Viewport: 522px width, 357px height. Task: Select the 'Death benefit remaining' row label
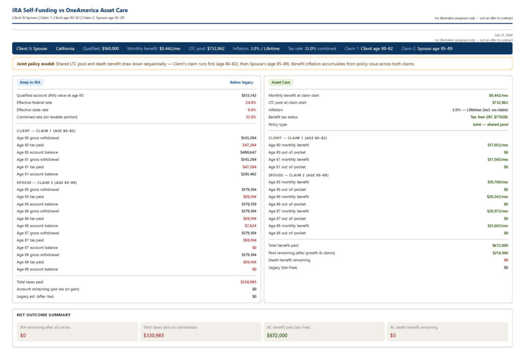(x=290, y=260)
